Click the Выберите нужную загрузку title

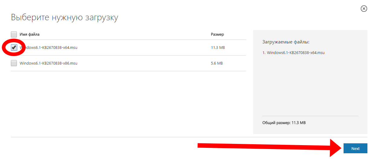64,17
